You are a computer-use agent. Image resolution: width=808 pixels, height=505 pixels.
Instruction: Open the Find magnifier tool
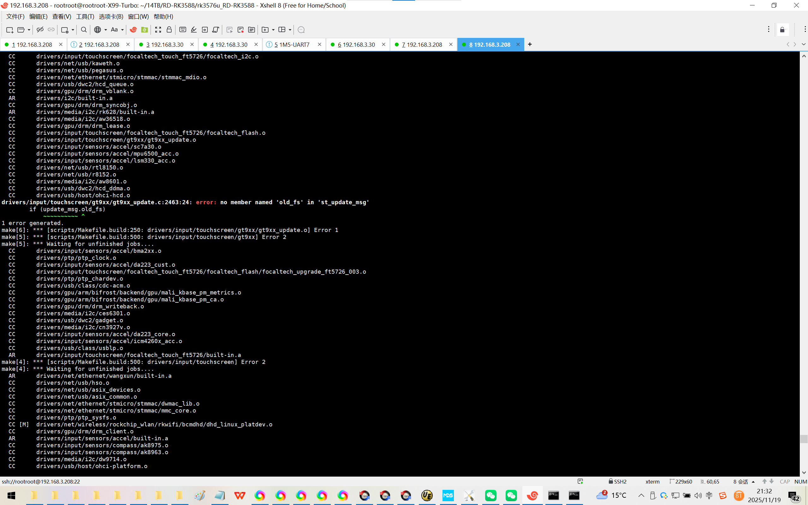point(84,30)
